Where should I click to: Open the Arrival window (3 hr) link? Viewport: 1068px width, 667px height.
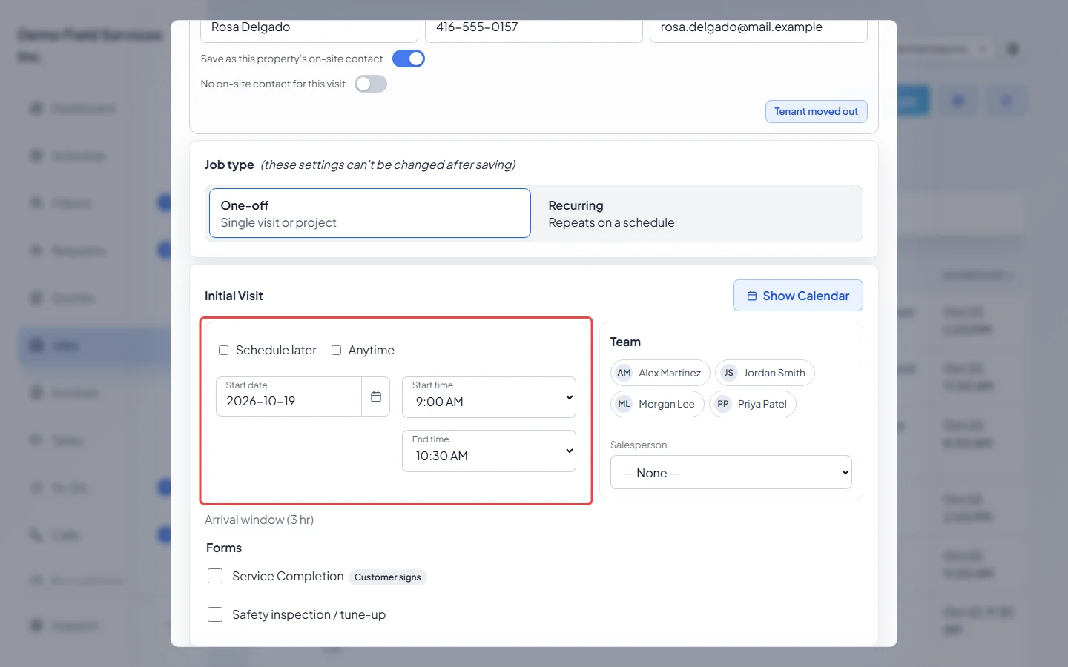(259, 520)
